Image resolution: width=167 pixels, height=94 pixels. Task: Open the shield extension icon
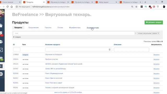pyautogui.click(x=158, y=7)
